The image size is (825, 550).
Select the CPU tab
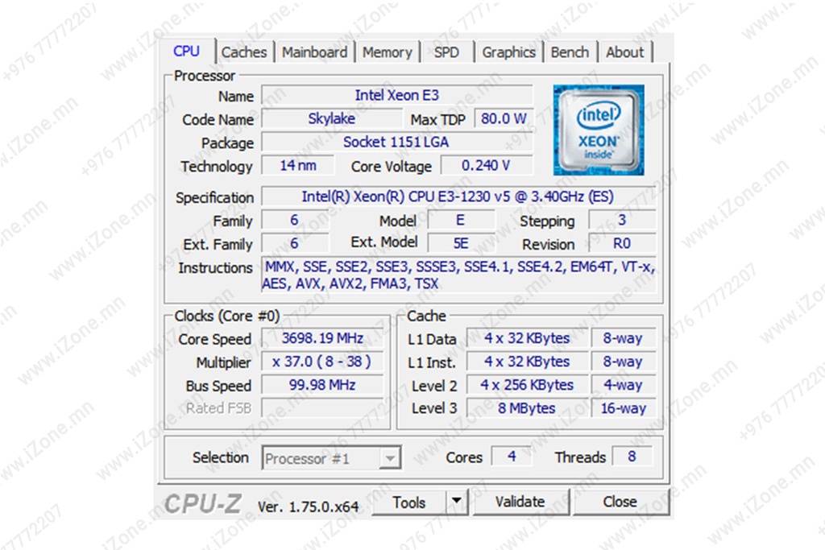coord(187,52)
